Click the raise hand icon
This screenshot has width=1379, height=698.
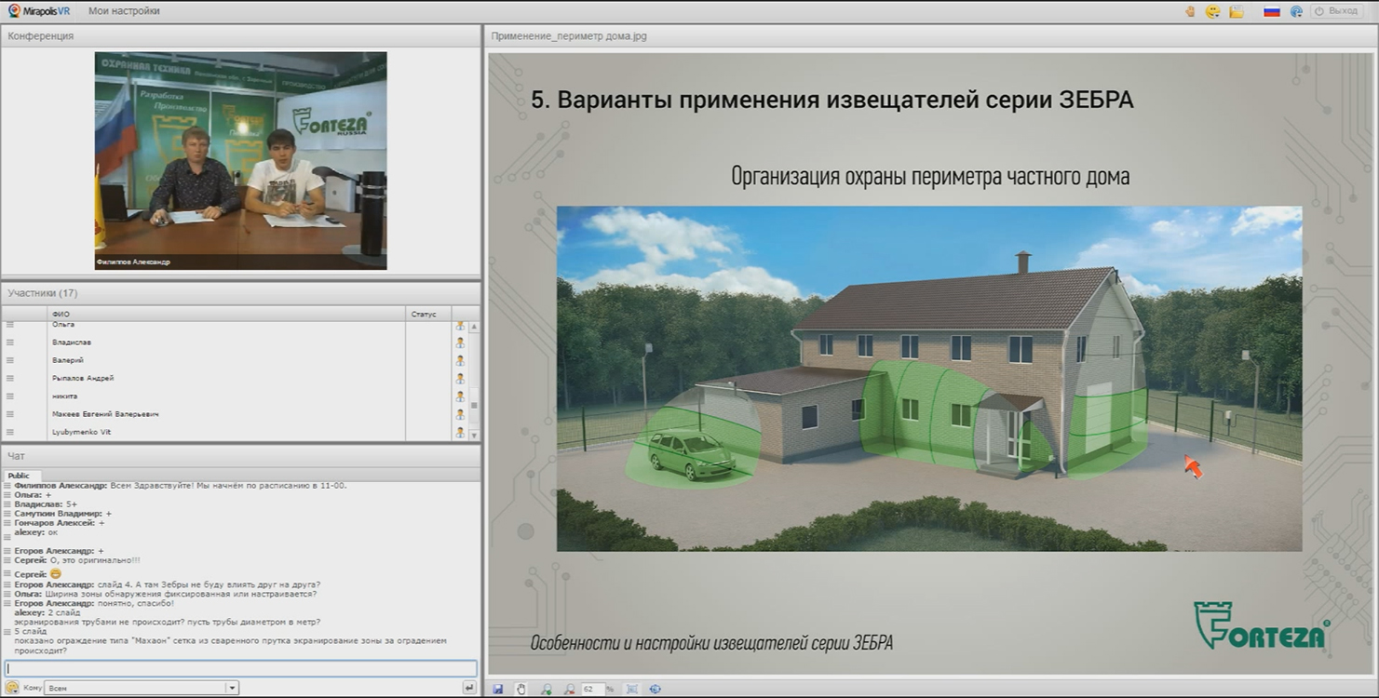(x=1190, y=11)
